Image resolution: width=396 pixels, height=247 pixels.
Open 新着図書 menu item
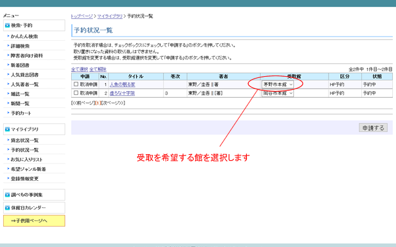(x=20, y=65)
